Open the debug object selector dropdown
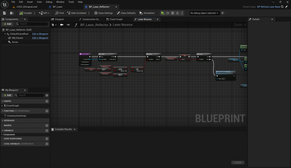This screenshot has width=291, height=168. [x=204, y=13]
